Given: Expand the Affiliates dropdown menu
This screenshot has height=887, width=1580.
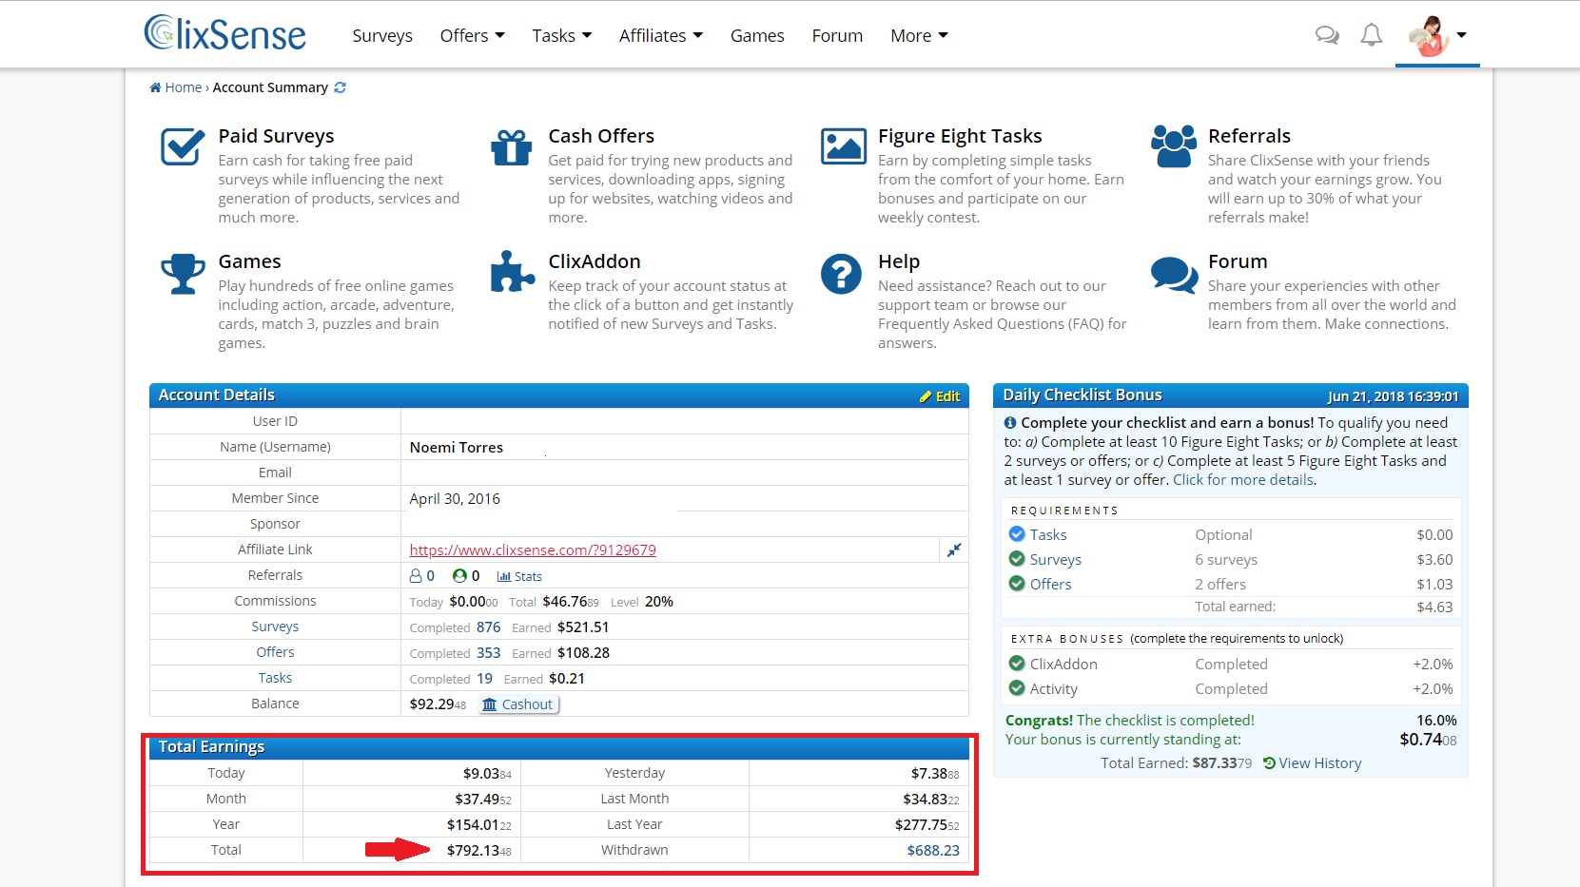Looking at the screenshot, I should pos(661,36).
